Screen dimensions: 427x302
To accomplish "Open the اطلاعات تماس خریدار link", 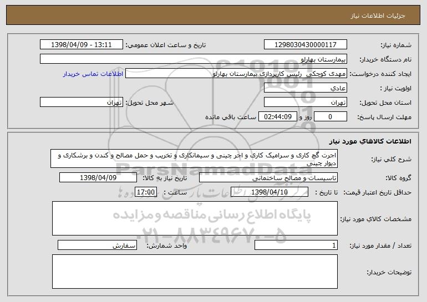I will point(93,74).
